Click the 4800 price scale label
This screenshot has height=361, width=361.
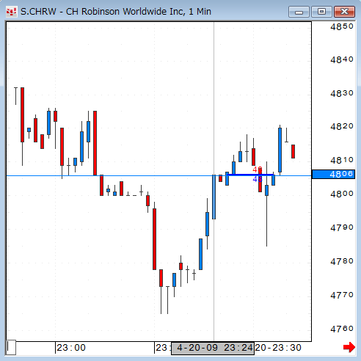[x=342, y=194]
